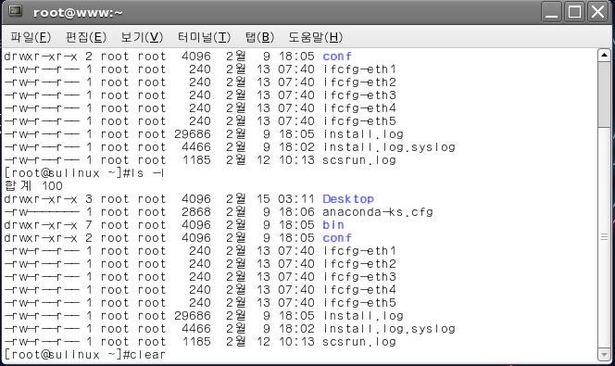
Task: Click the blue bin directory entry
Action: pos(333,225)
